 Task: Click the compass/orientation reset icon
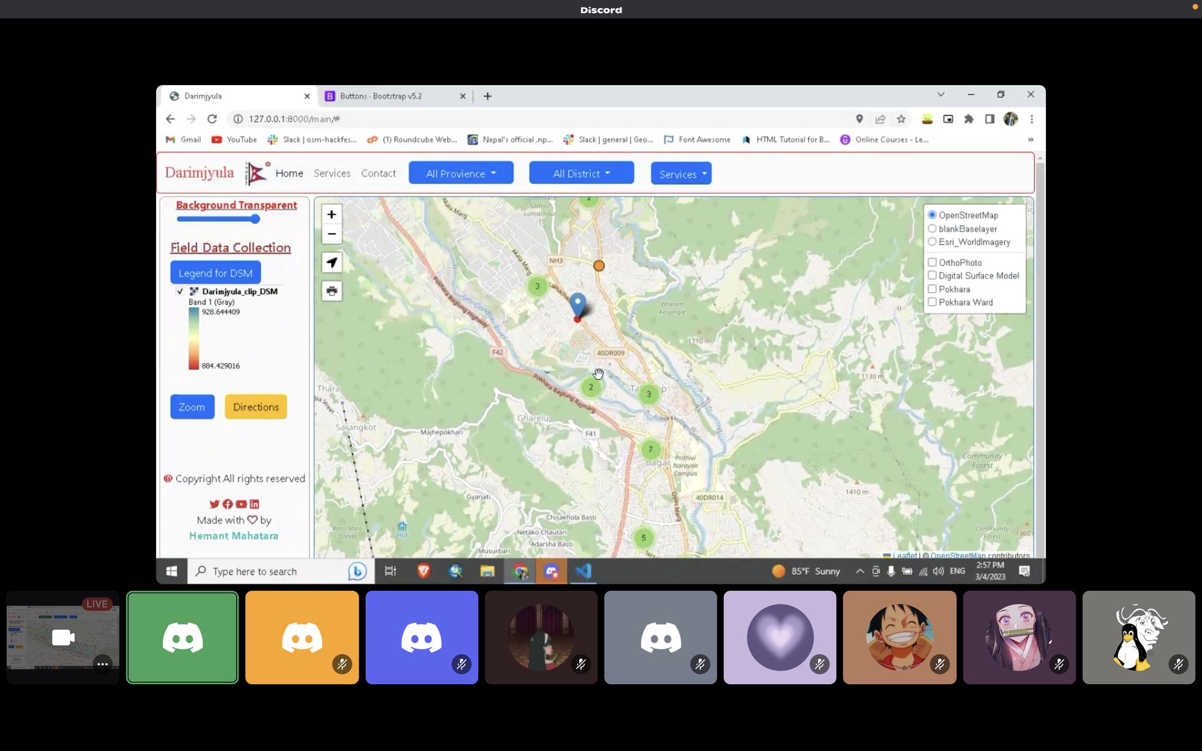coord(332,262)
